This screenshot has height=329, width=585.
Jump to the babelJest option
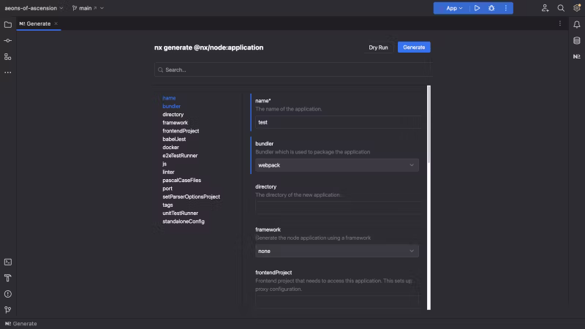point(174,139)
